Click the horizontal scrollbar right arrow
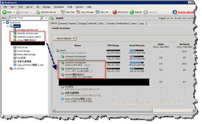202x124 pixels. click(x=193, y=110)
